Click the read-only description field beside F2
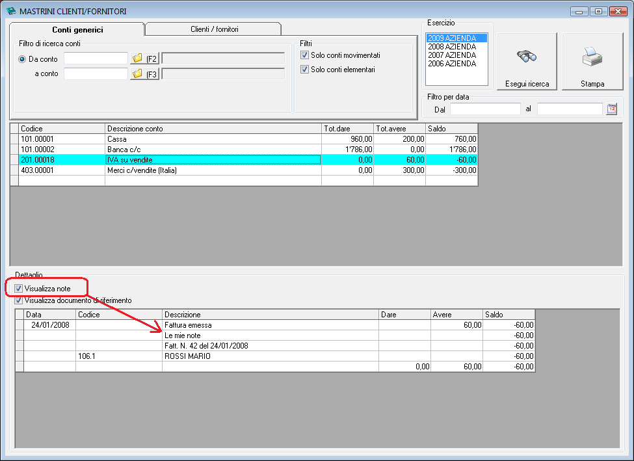This screenshot has height=461, width=634. (223, 59)
